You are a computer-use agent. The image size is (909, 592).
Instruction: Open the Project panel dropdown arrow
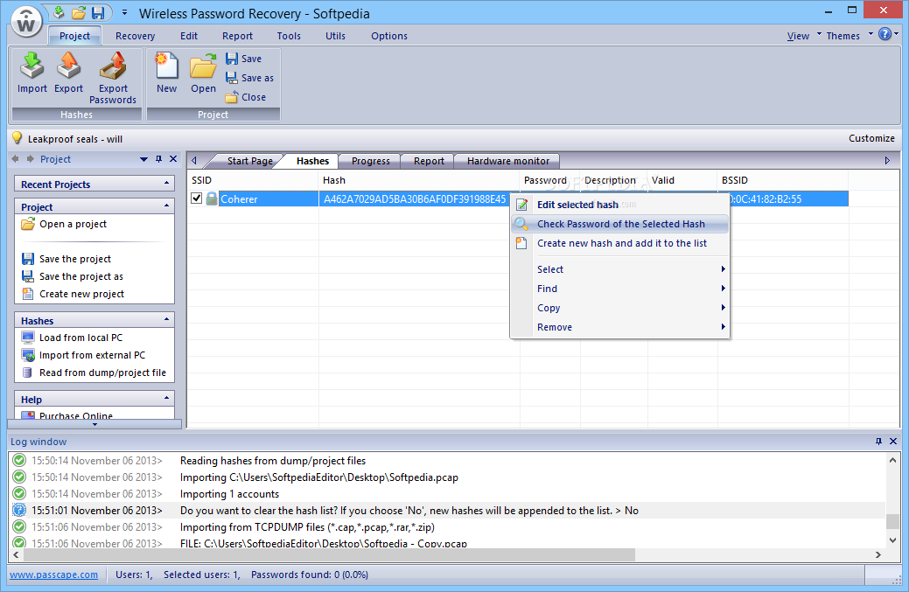click(143, 159)
